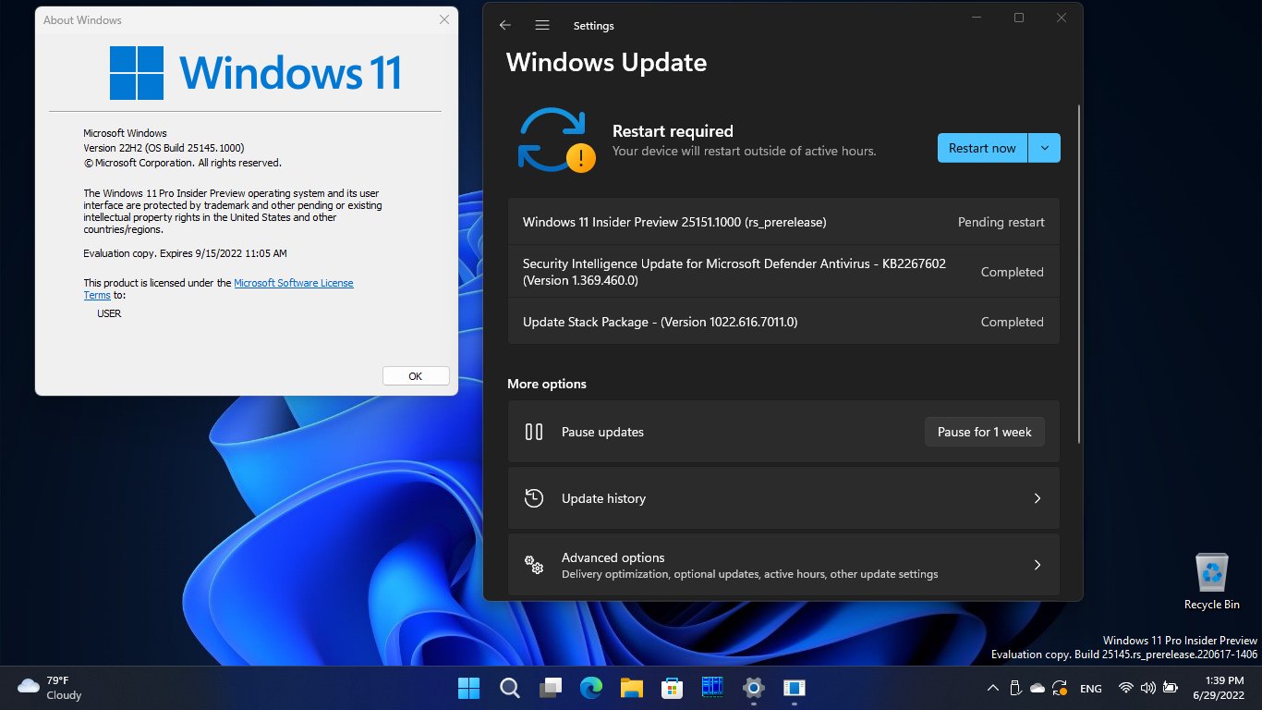Switch to the Settings gear taskbar icon
This screenshot has width=1262, height=710.
(754, 688)
